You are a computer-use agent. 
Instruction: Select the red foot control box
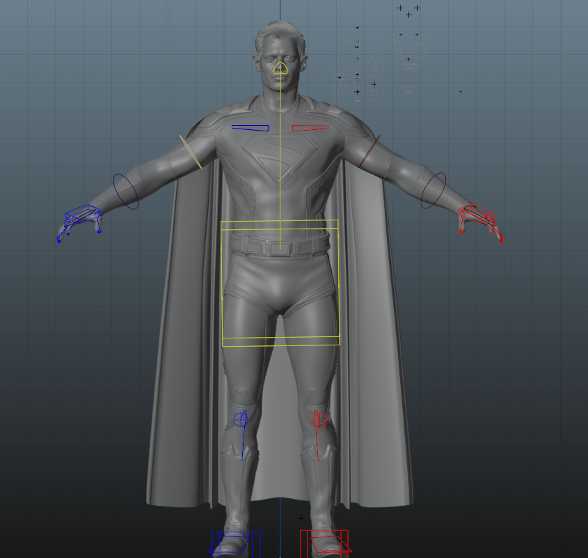click(325, 543)
